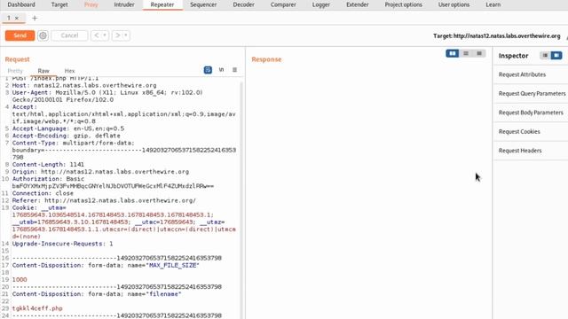568x319 pixels.
Task: Switch to the Learn tab
Action: pos(493,4)
